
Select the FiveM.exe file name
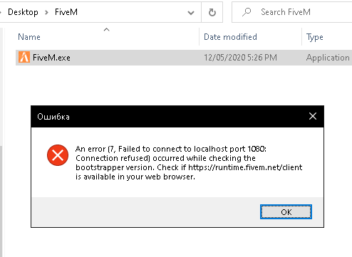pos(51,58)
